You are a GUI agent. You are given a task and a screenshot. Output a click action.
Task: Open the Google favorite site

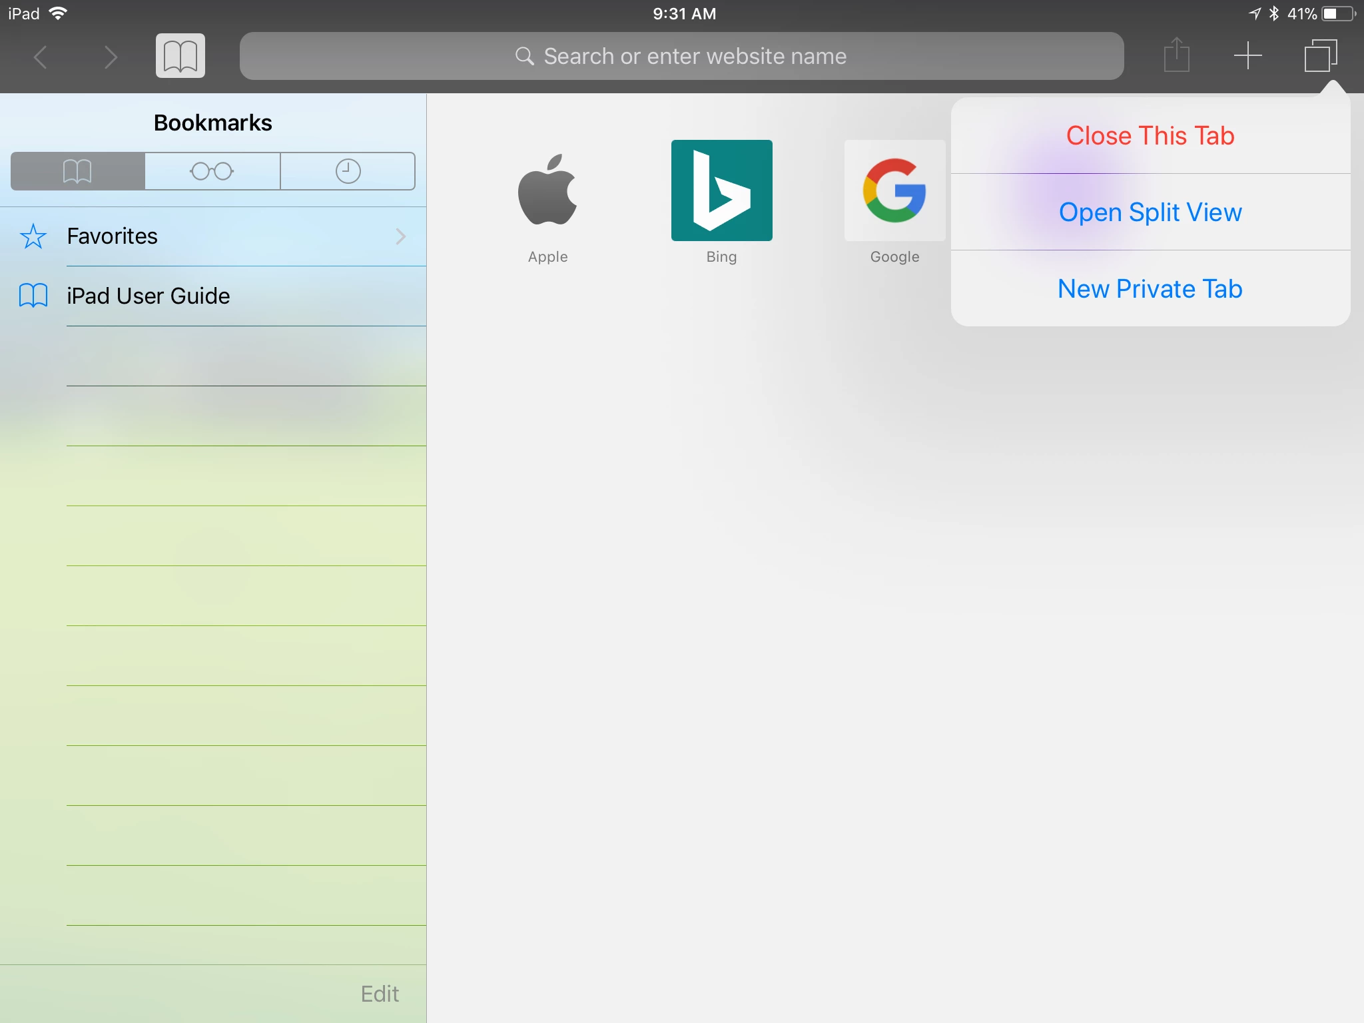pos(895,190)
